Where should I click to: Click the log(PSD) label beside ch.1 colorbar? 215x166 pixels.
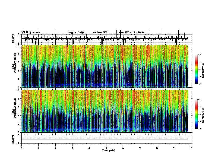(203, 71)
